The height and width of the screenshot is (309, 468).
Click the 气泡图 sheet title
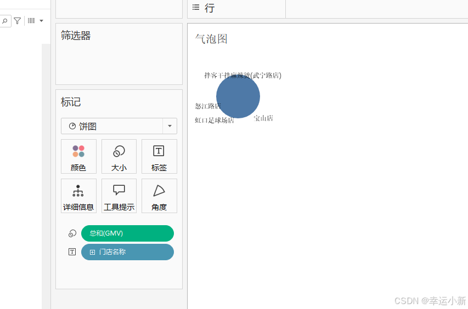click(211, 39)
